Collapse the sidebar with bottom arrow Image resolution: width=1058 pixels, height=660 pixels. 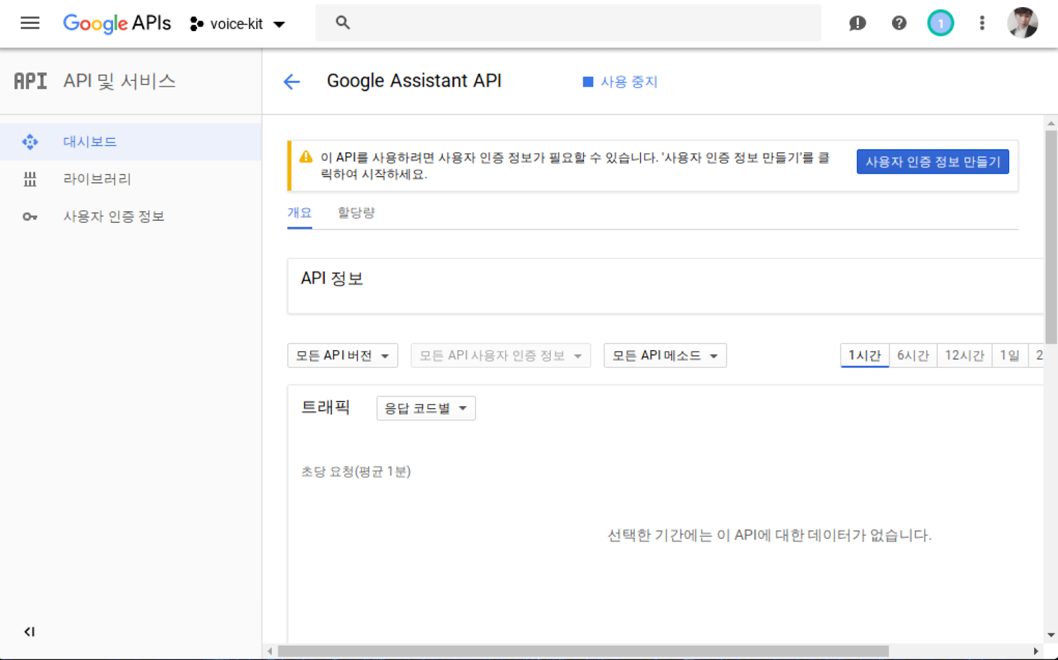[x=29, y=632]
